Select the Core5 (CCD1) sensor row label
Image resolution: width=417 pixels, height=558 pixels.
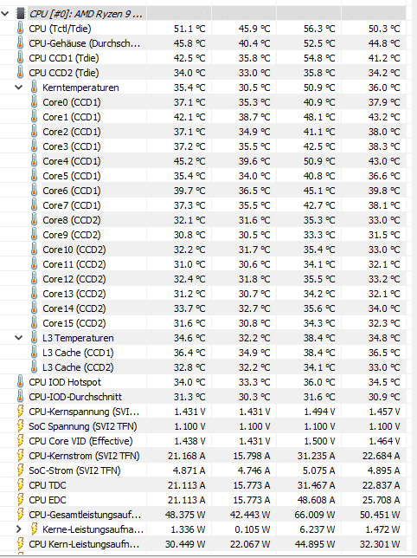click(72, 176)
